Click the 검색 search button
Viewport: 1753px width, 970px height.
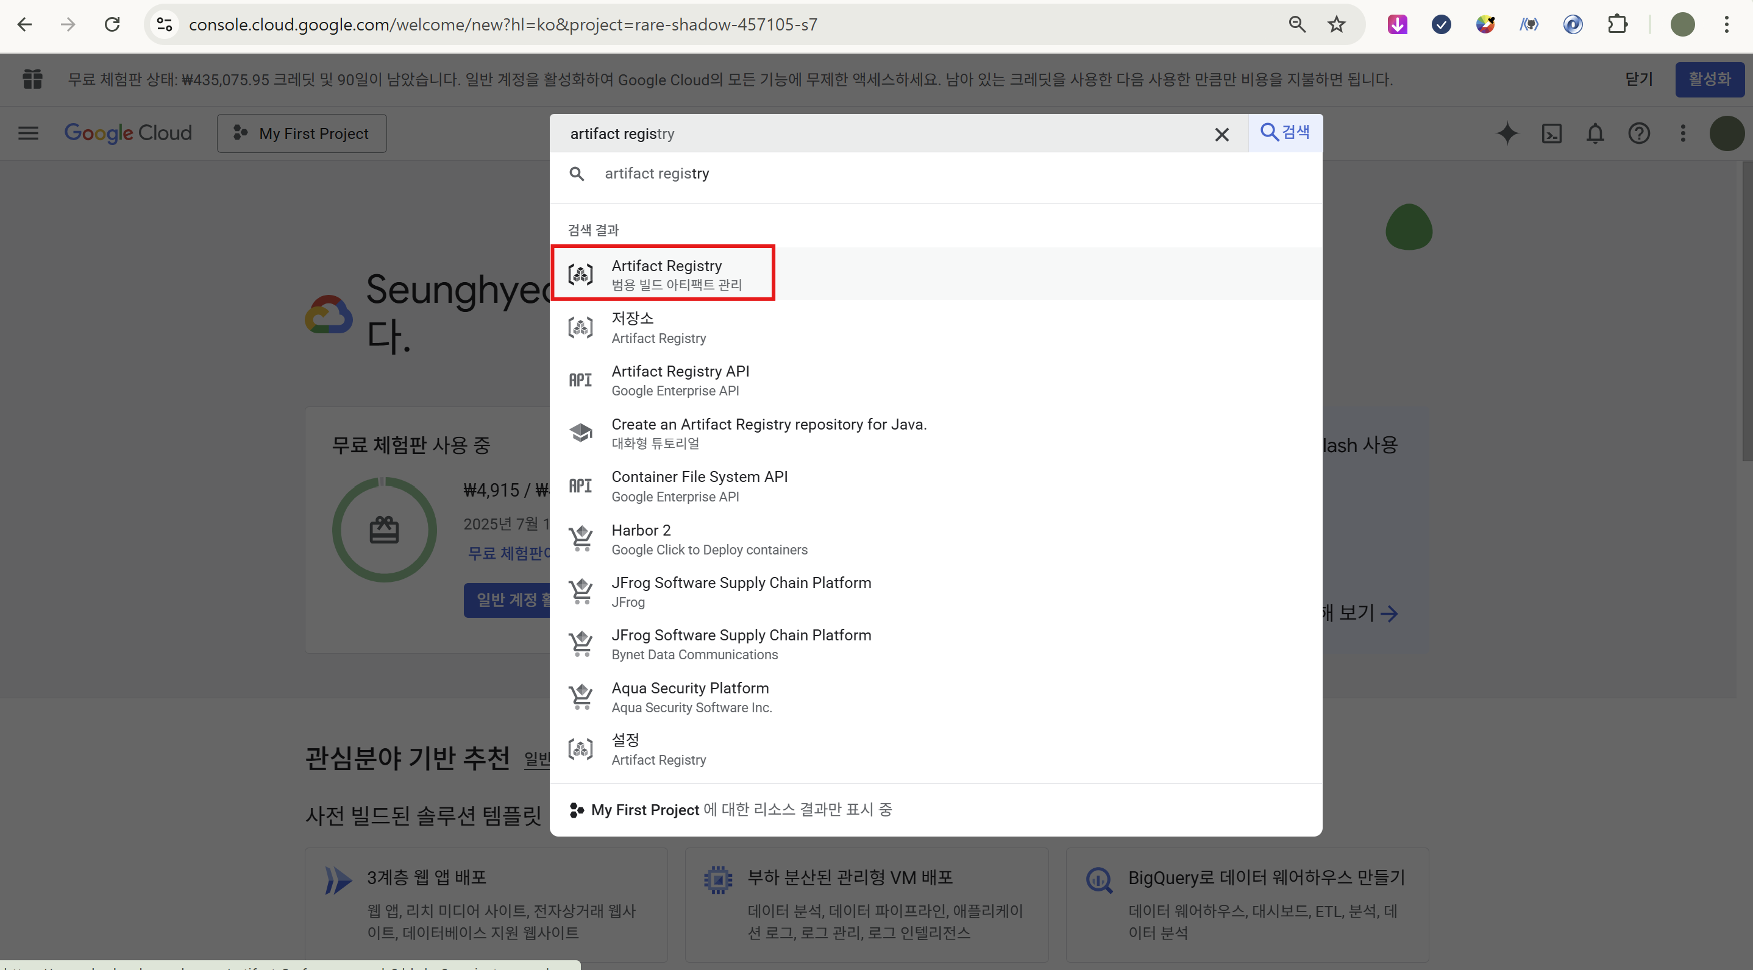(x=1285, y=132)
